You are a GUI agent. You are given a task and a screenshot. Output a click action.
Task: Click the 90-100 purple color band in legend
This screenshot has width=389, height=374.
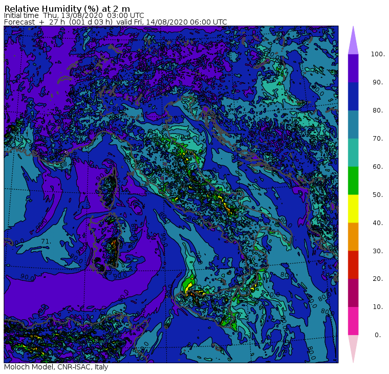click(x=353, y=68)
